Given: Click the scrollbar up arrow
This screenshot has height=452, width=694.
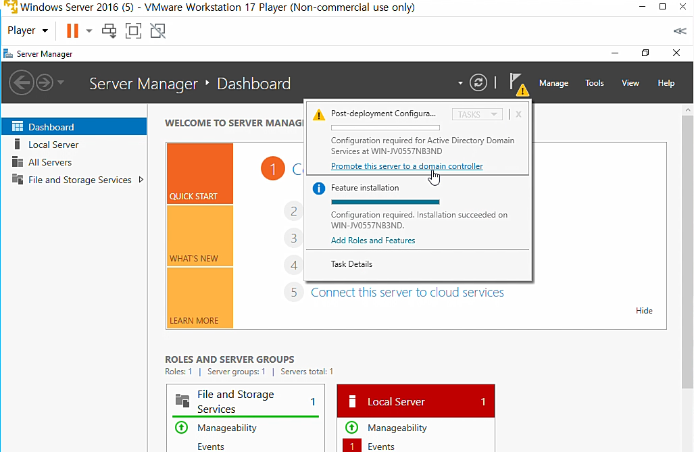Looking at the screenshot, I should pos(687,109).
